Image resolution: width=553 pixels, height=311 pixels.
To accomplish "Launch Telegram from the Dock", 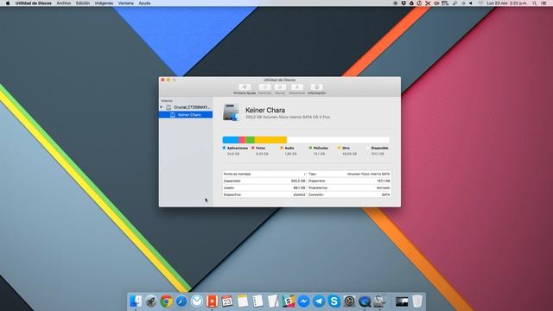I will click(x=319, y=301).
